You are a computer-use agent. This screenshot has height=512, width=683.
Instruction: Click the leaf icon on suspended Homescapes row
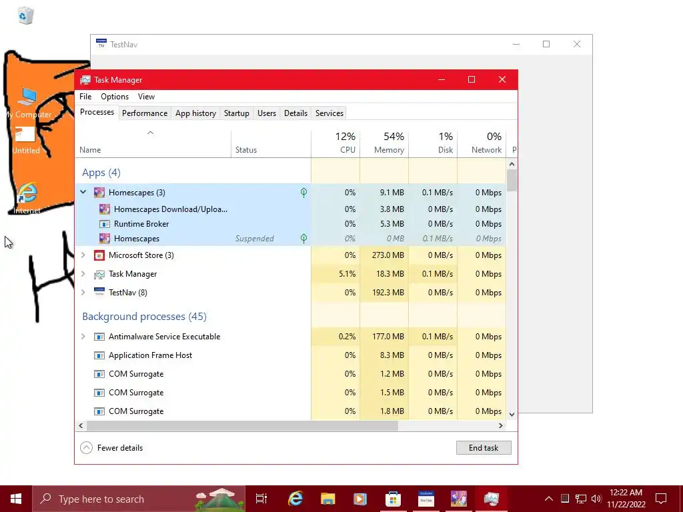[x=303, y=239]
